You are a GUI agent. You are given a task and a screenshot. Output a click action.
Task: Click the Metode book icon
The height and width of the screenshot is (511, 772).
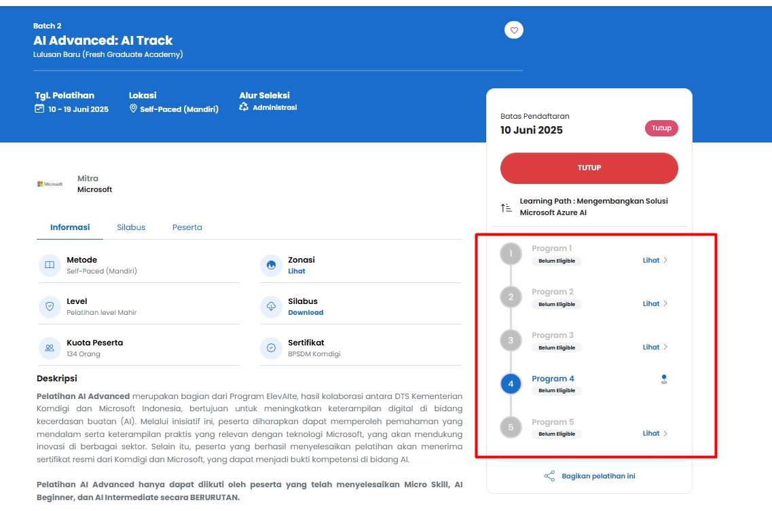tap(50, 265)
